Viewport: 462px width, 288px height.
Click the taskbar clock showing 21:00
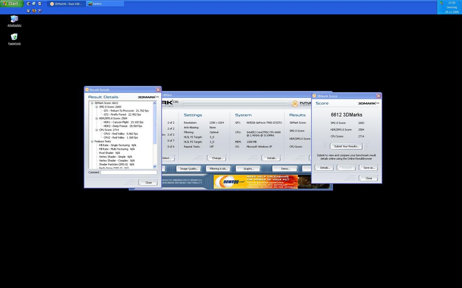pos(451,3)
